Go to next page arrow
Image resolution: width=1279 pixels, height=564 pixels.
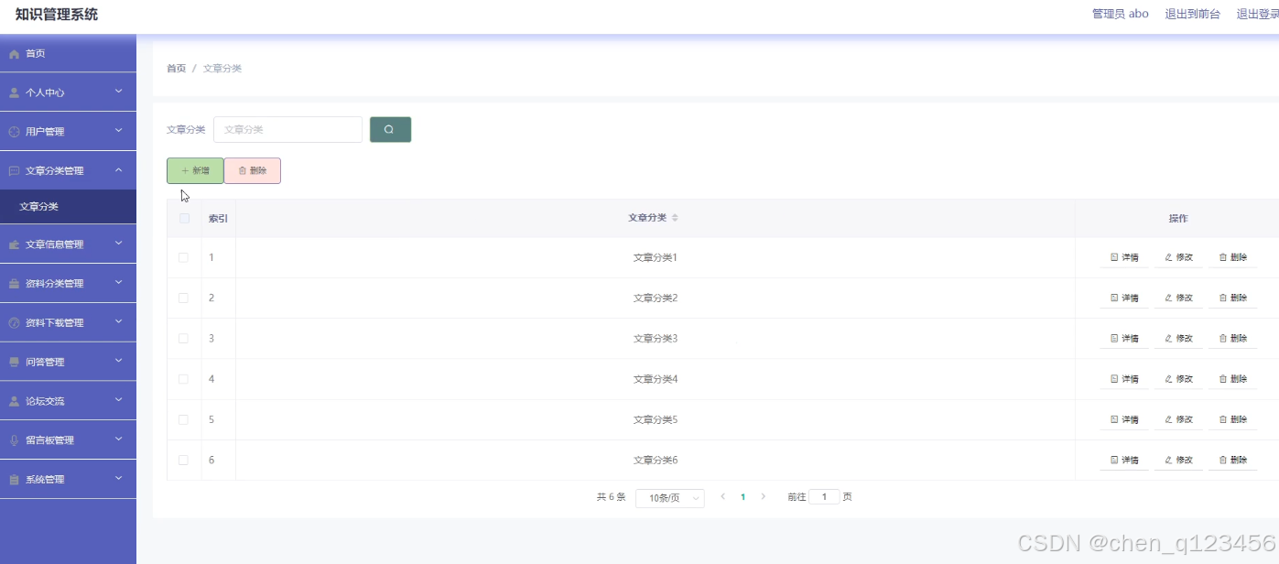[x=764, y=496]
